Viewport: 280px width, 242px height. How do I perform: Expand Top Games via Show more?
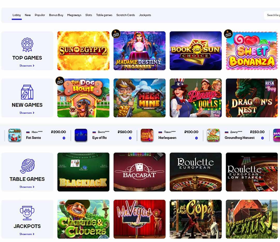(x=27, y=66)
